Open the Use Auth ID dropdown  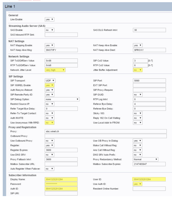pos(137,184)
